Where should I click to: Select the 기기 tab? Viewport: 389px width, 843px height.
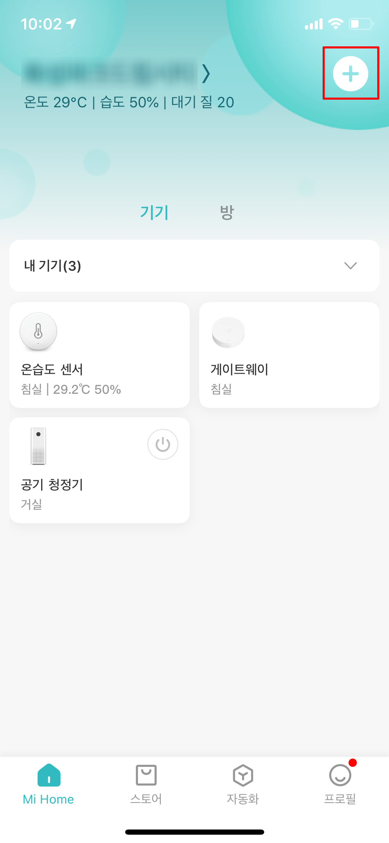(154, 212)
